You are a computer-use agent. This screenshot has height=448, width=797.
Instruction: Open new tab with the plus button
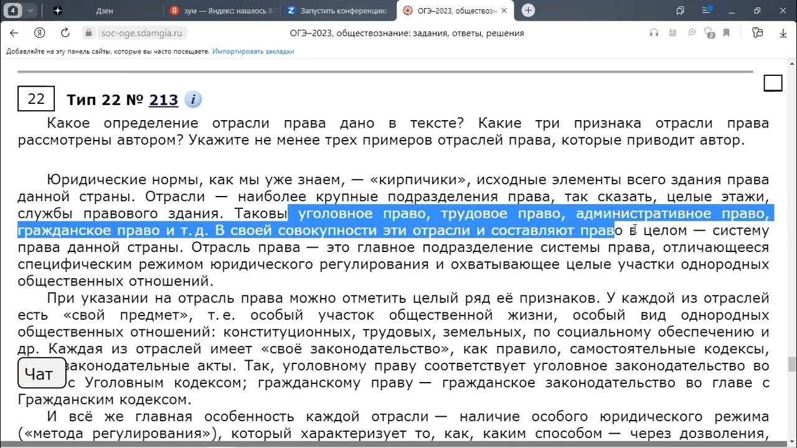coord(528,11)
